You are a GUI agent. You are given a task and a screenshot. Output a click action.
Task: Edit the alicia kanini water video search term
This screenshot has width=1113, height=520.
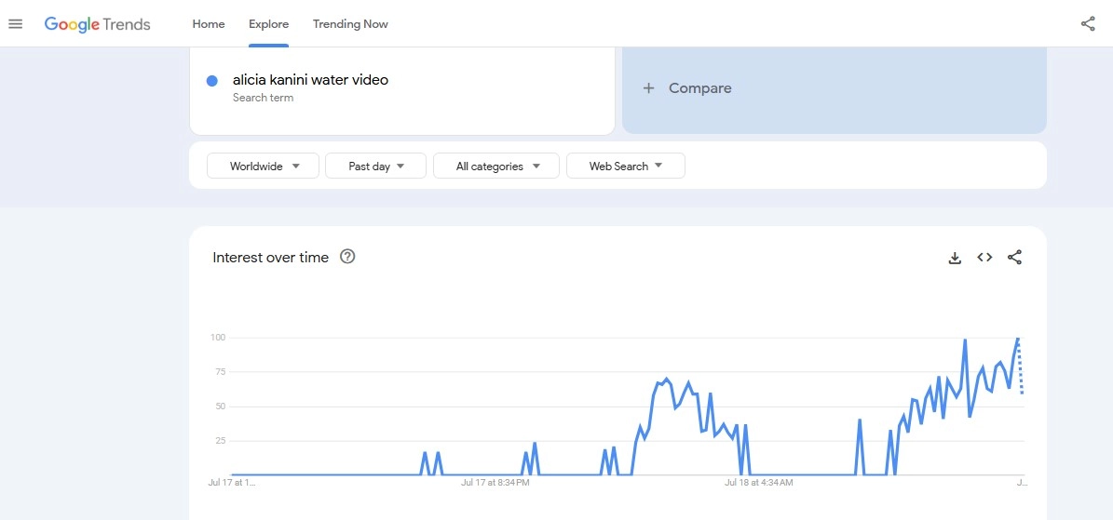310,80
